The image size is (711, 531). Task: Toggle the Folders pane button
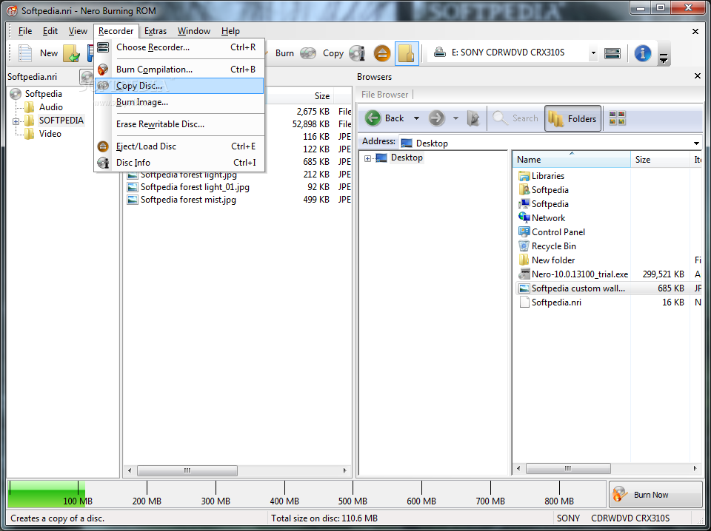573,118
